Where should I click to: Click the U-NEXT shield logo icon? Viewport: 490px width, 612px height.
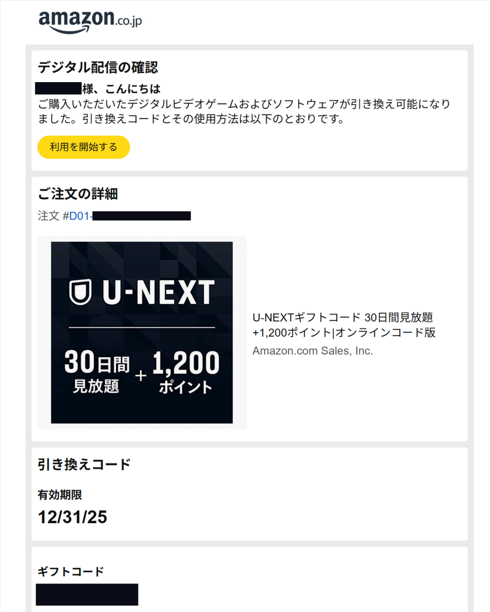80,293
